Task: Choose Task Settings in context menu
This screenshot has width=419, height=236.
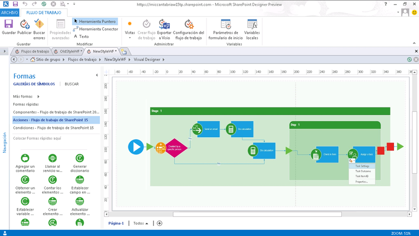Action: [x=362, y=166]
